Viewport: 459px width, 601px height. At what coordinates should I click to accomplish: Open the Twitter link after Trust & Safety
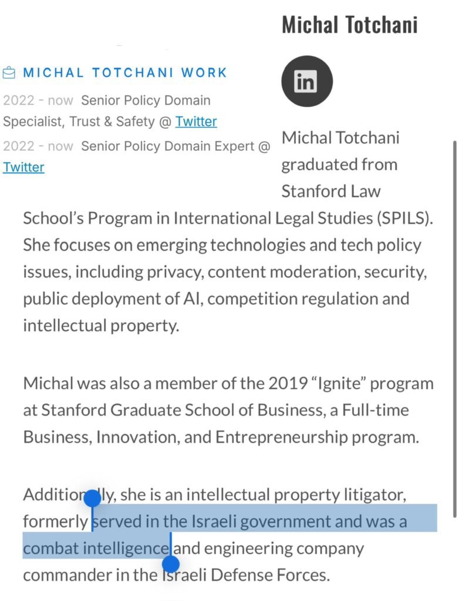(196, 121)
